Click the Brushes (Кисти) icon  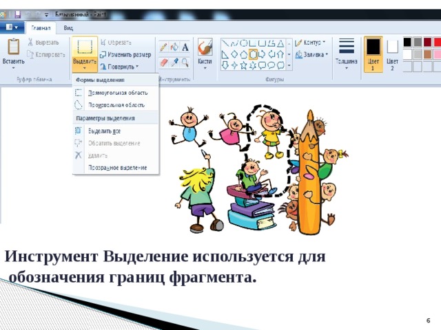coord(205,47)
